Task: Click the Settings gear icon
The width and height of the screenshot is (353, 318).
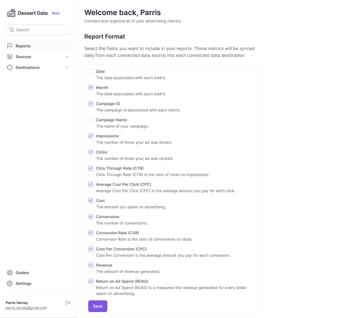Action: (x=10, y=284)
